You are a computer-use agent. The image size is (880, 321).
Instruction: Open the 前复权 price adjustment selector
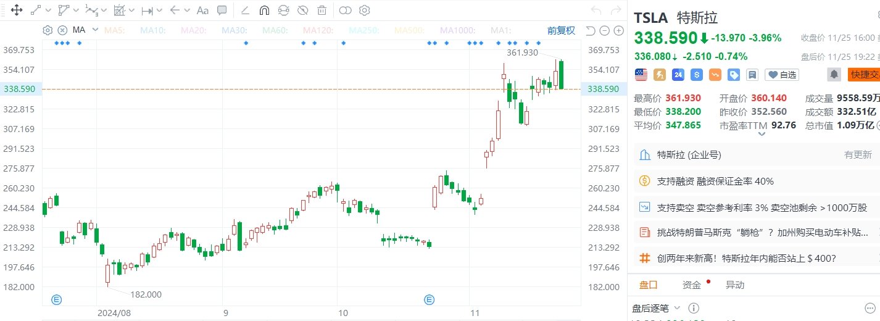pyautogui.click(x=561, y=30)
